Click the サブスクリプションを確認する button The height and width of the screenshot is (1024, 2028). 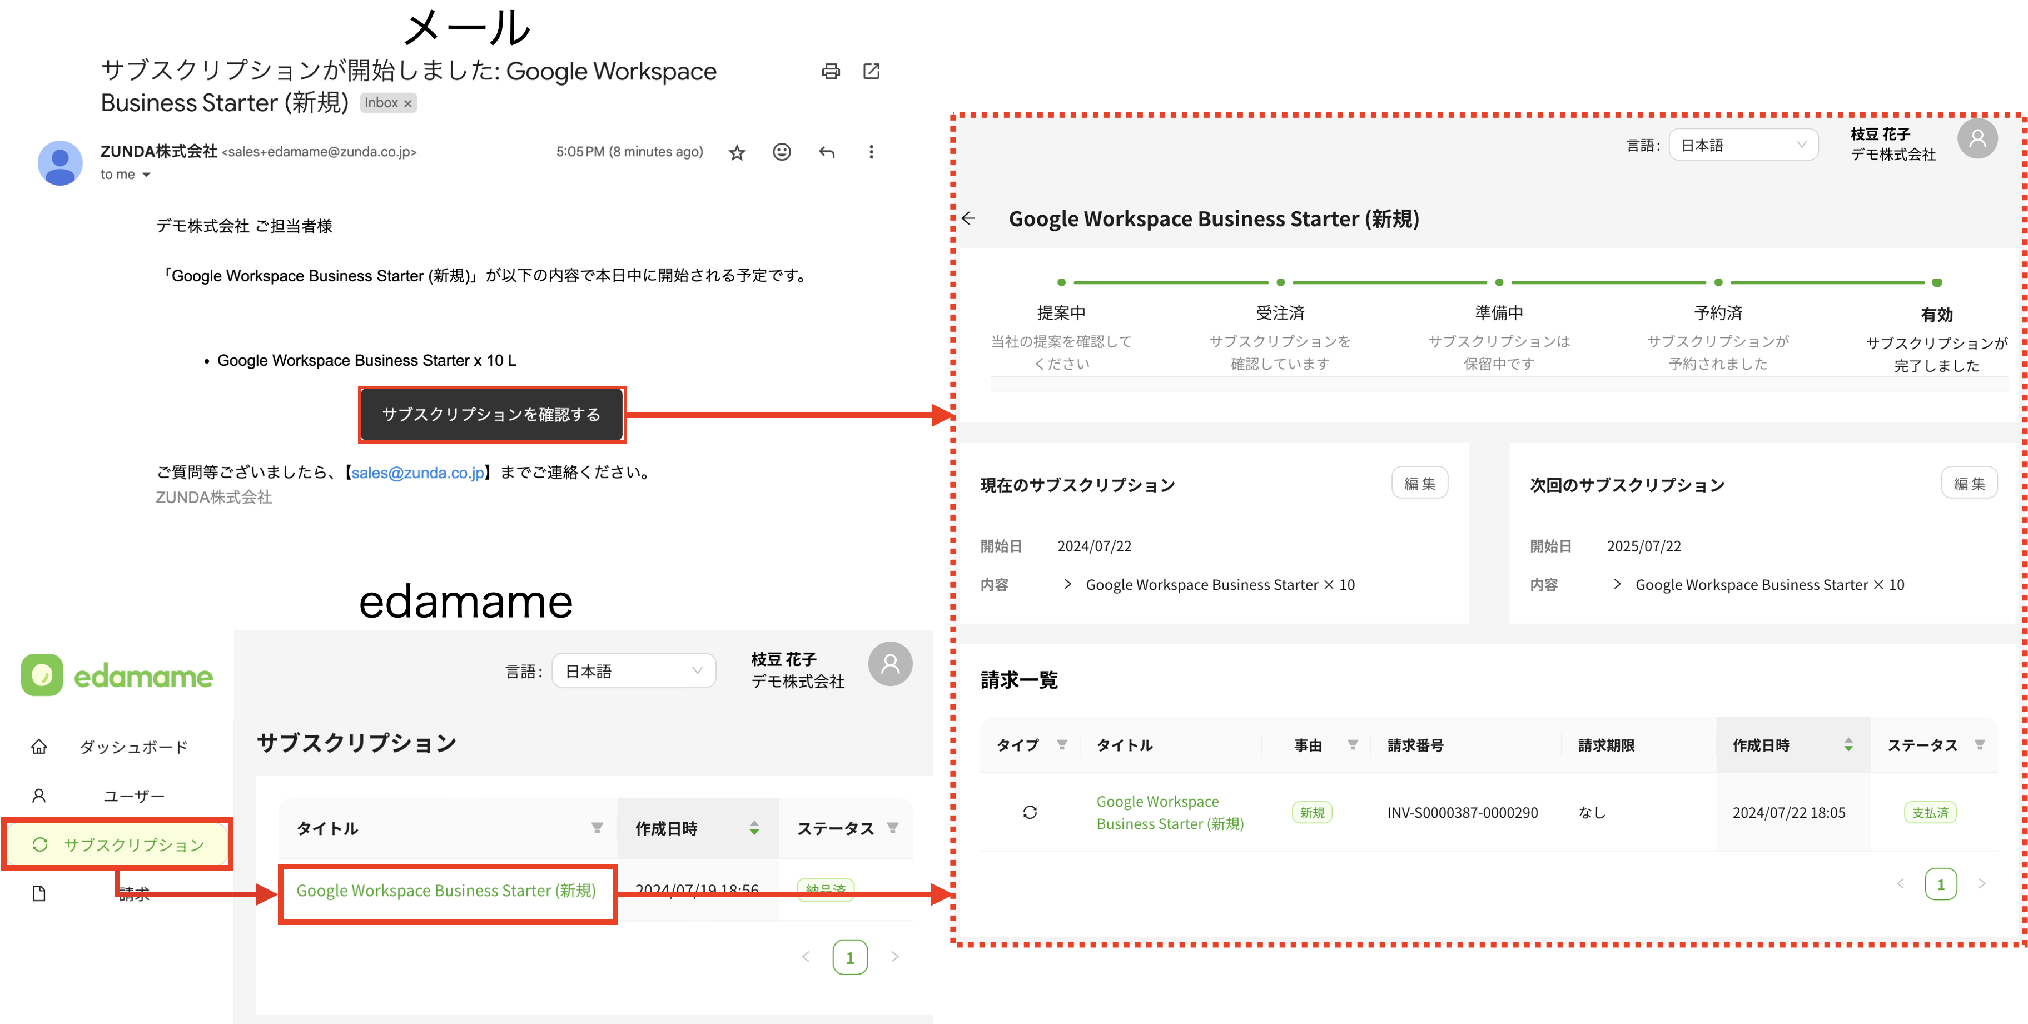coord(492,415)
